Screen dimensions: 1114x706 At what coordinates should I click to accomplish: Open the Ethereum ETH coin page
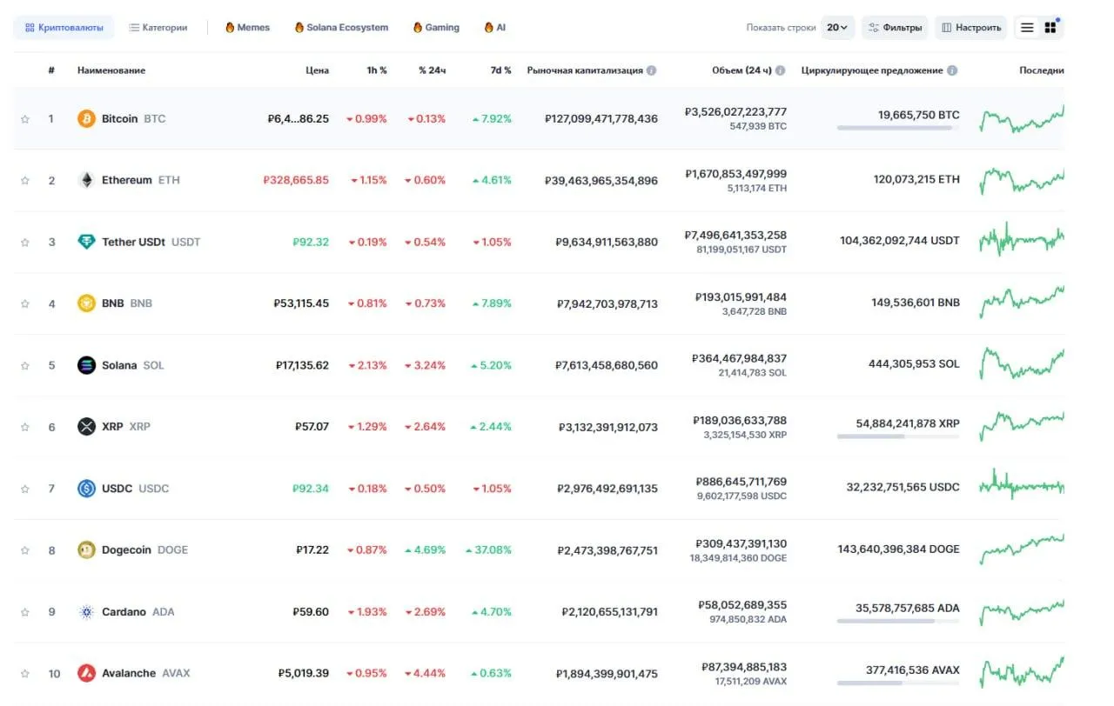[141, 180]
